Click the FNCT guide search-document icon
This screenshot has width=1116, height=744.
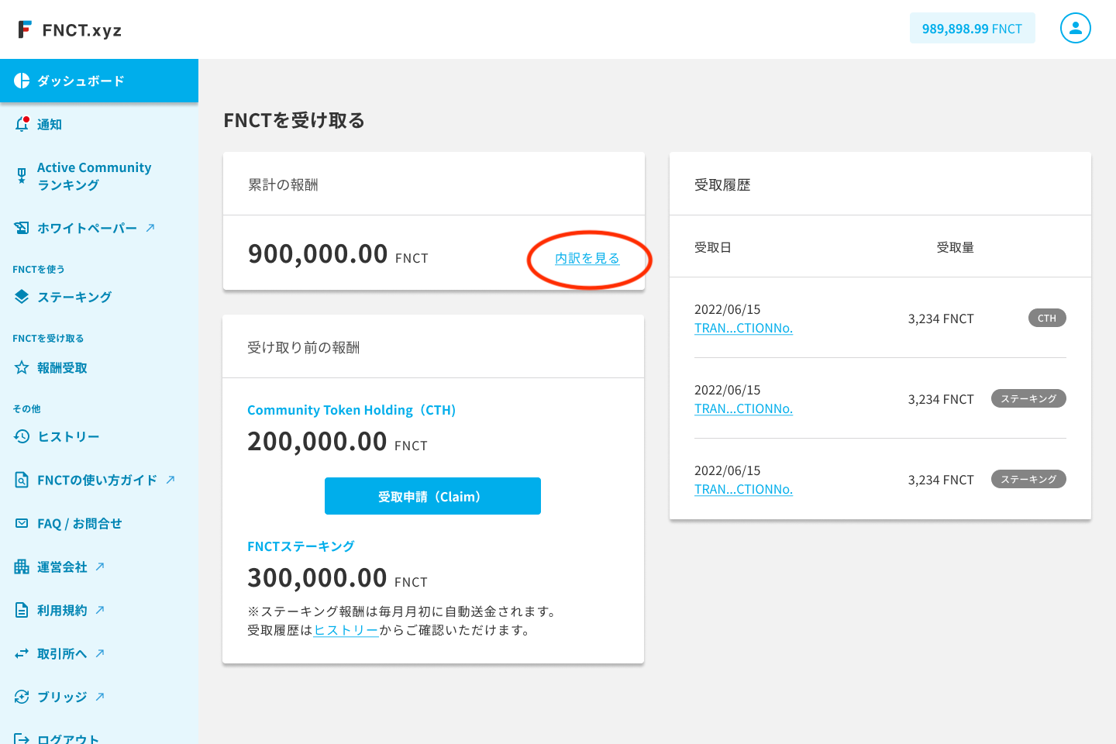(22, 480)
